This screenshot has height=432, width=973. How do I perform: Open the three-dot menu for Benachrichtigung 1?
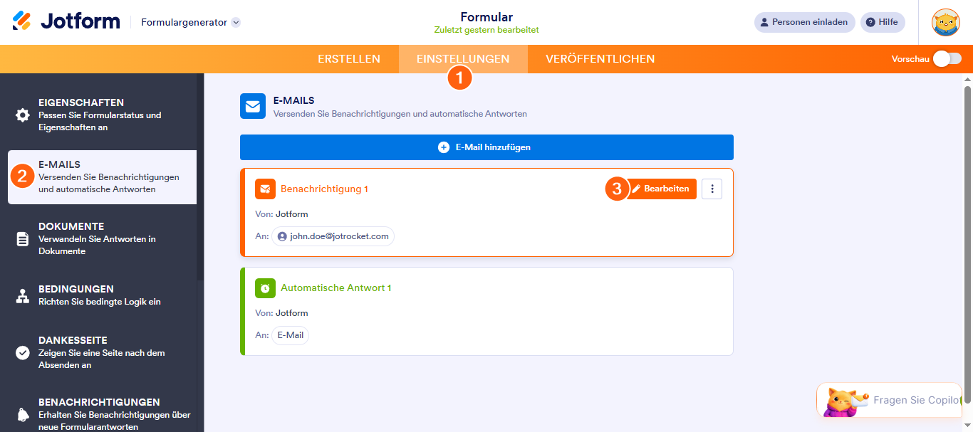point(712,189)
